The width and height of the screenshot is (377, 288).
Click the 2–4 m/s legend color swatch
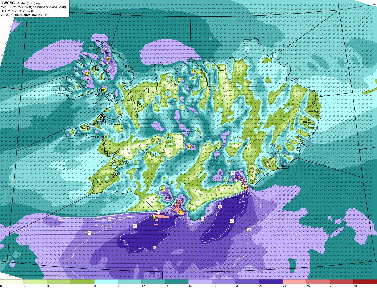pyautogui.click(x=35, y=282)
